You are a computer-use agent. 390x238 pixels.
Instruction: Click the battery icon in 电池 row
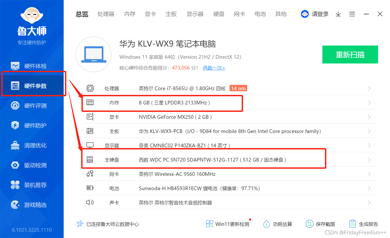[x=90, y=188]
